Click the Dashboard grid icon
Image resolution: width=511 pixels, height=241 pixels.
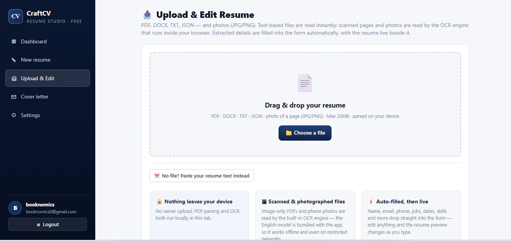14,41
